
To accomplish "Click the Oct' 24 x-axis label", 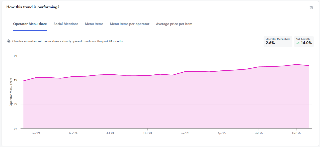I will click(147, 133).
